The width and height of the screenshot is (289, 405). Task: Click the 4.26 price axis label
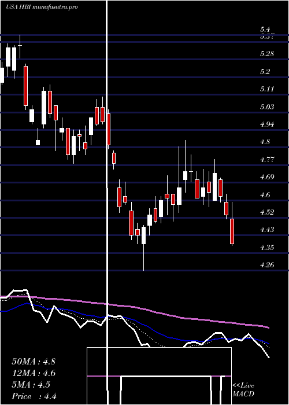(x=267, y=265)
